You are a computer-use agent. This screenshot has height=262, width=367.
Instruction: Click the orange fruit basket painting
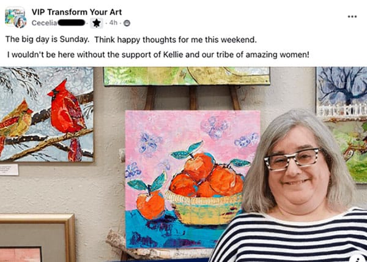tap(193, 179)
